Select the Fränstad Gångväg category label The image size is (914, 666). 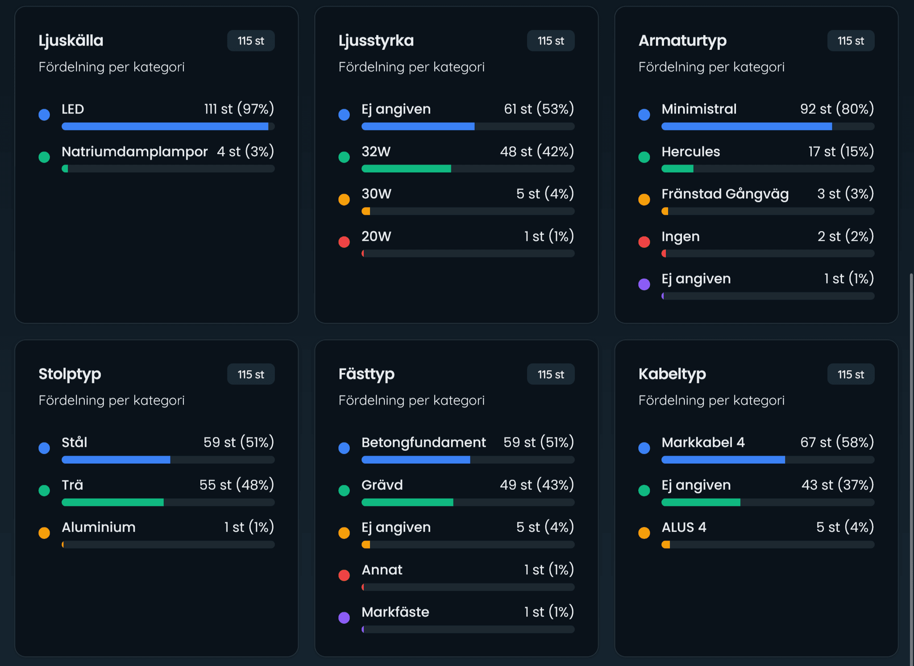[x=725, y=194]
